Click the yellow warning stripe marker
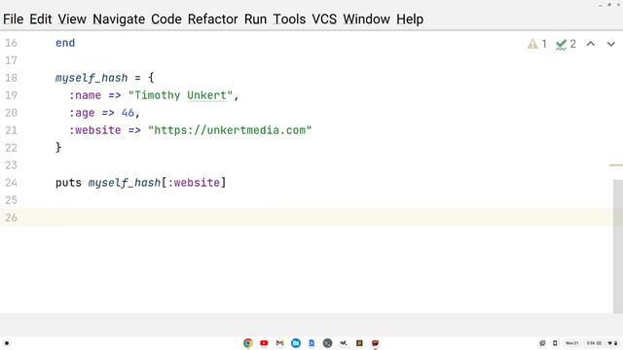 click(x=616, y=165)
